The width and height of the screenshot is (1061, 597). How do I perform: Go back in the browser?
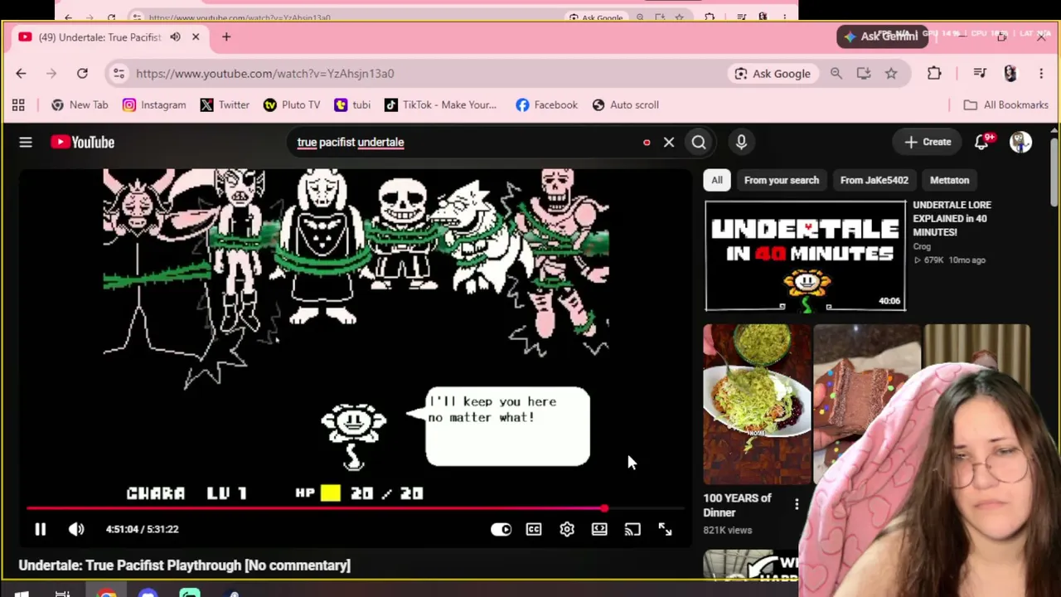point(21,74)
